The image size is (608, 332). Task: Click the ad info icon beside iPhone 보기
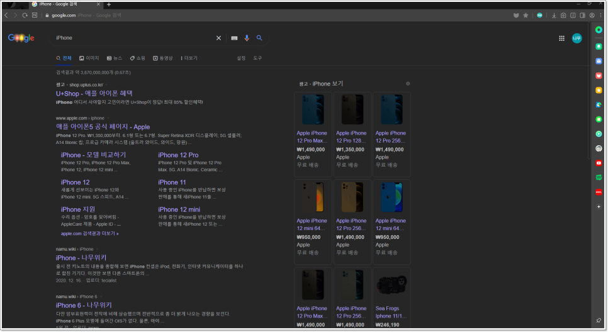pos(407,84)
